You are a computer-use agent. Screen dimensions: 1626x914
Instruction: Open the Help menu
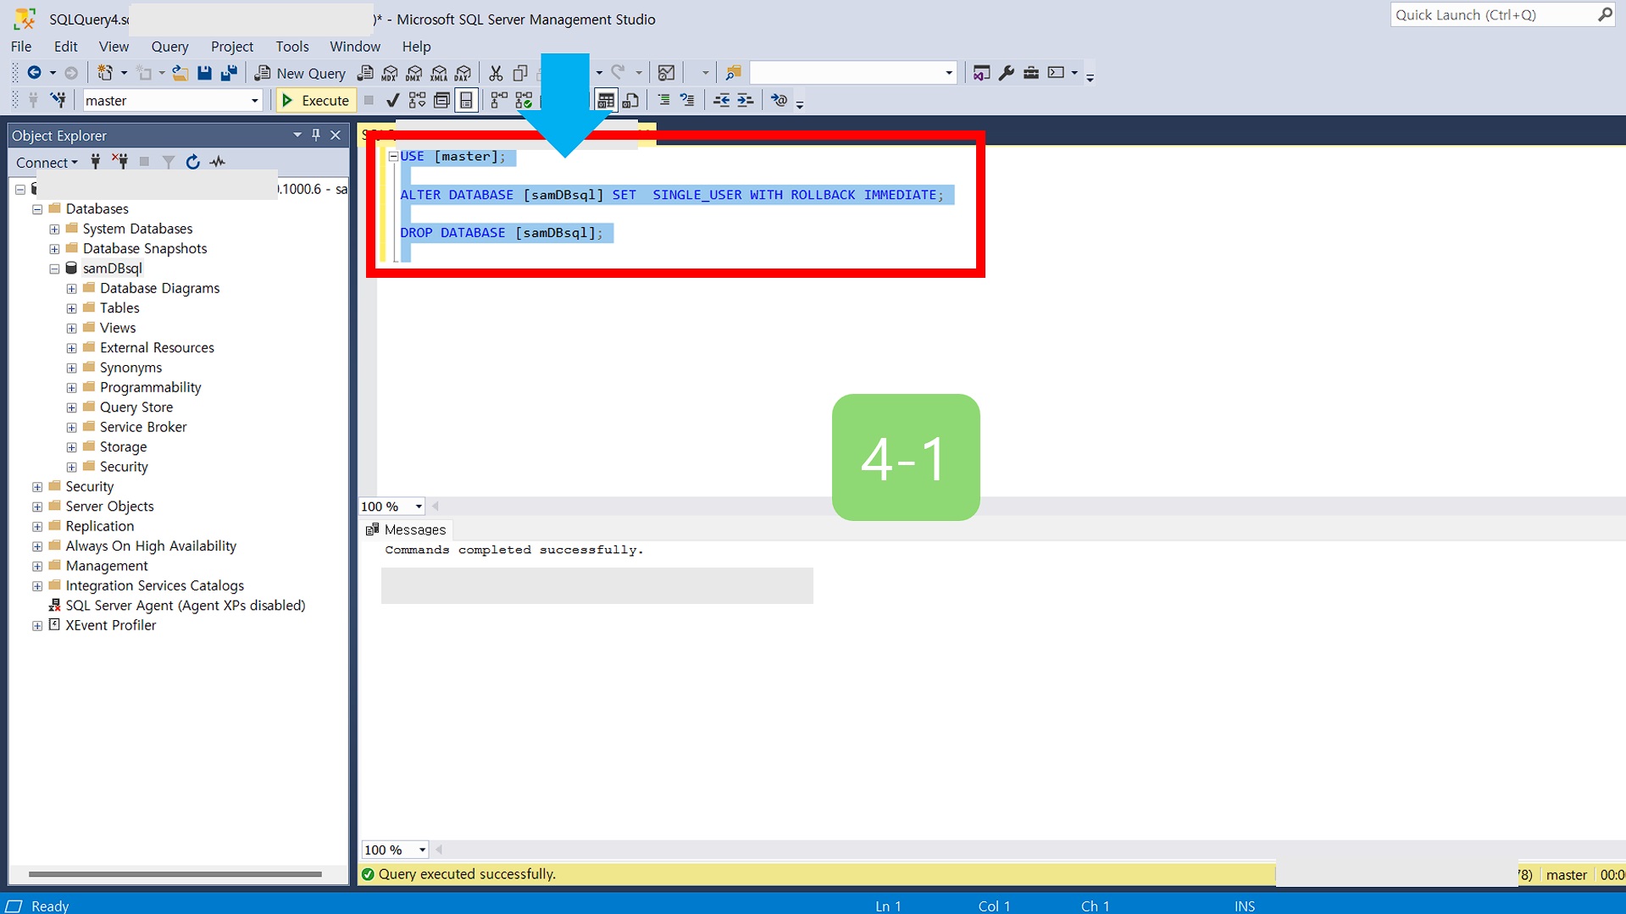pos(416,47)
